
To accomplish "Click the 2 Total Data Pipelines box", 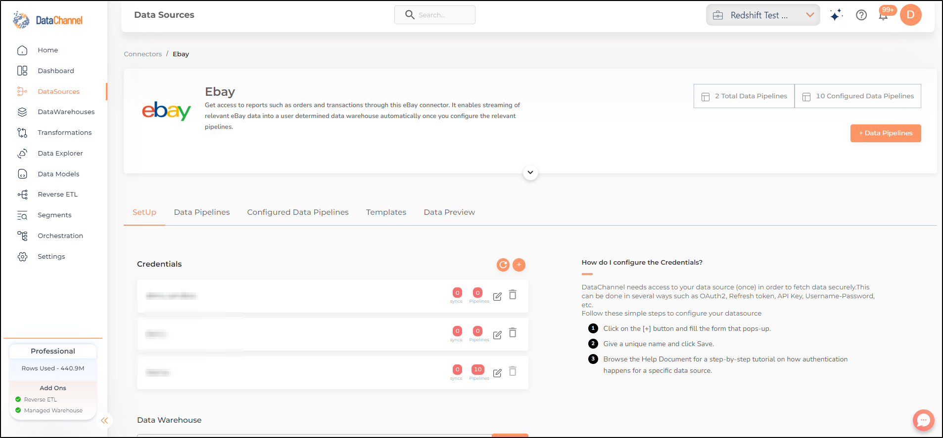I will point(744,96).
